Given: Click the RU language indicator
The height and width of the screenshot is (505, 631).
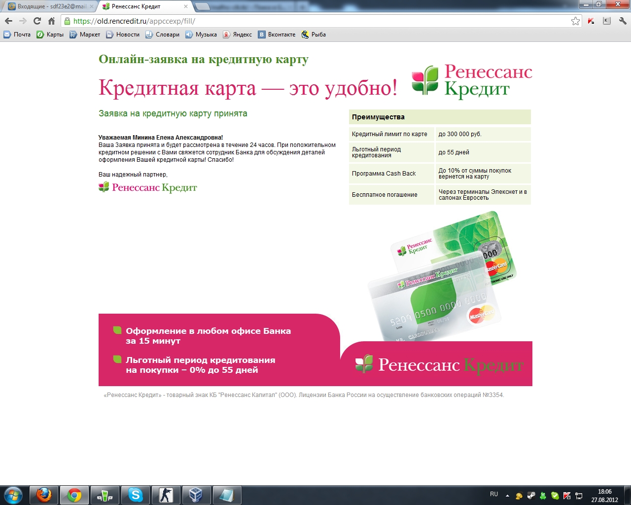Looking at the screenshot, I should pos(494,494).
